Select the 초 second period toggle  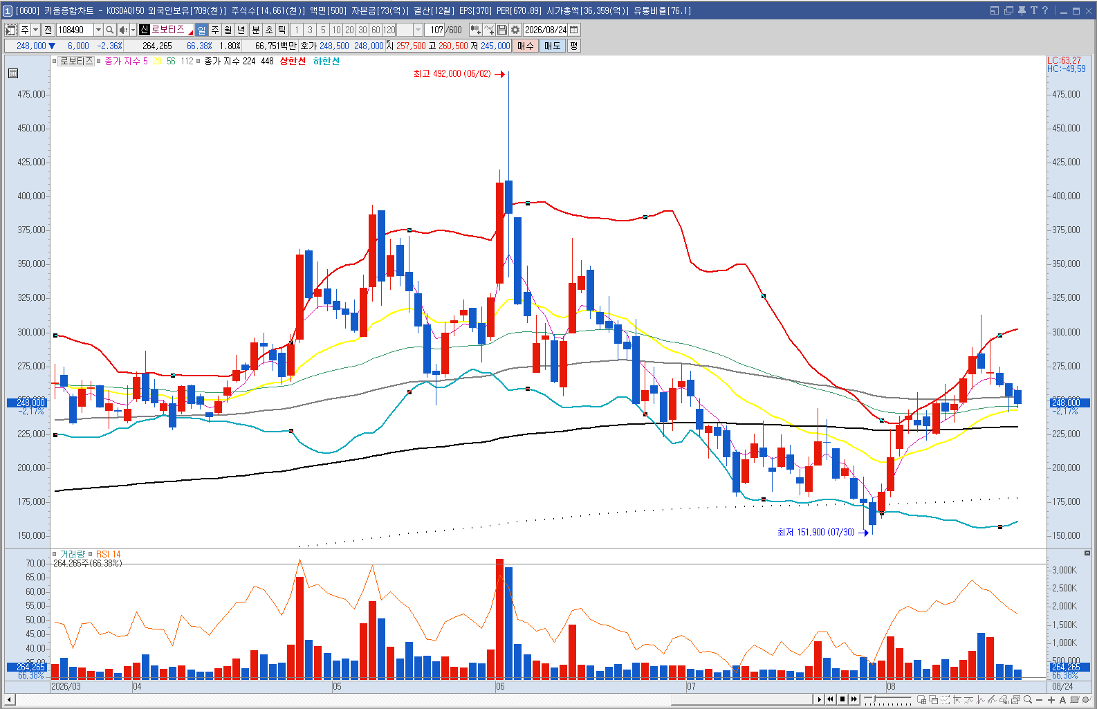[269, 30]
